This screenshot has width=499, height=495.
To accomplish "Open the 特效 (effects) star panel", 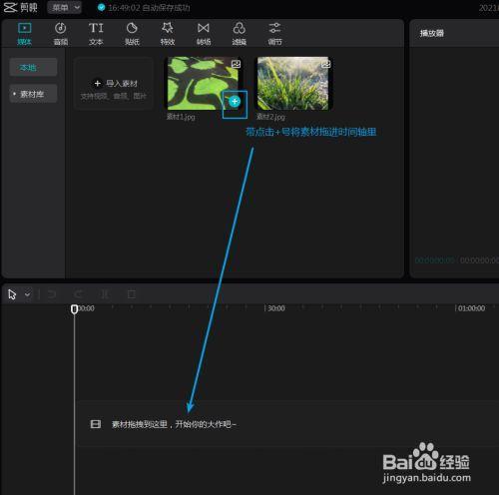I will click(x=168, y=34).
